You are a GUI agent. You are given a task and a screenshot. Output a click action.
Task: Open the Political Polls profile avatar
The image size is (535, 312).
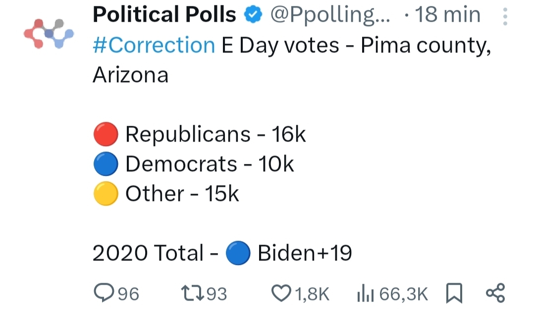coord(49,34)
